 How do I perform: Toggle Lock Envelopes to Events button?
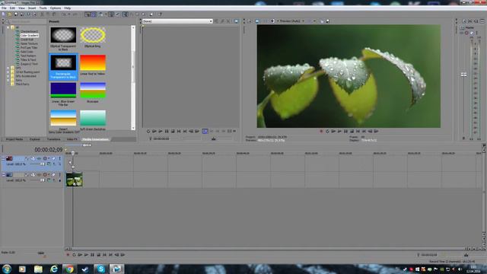[111, 14]
